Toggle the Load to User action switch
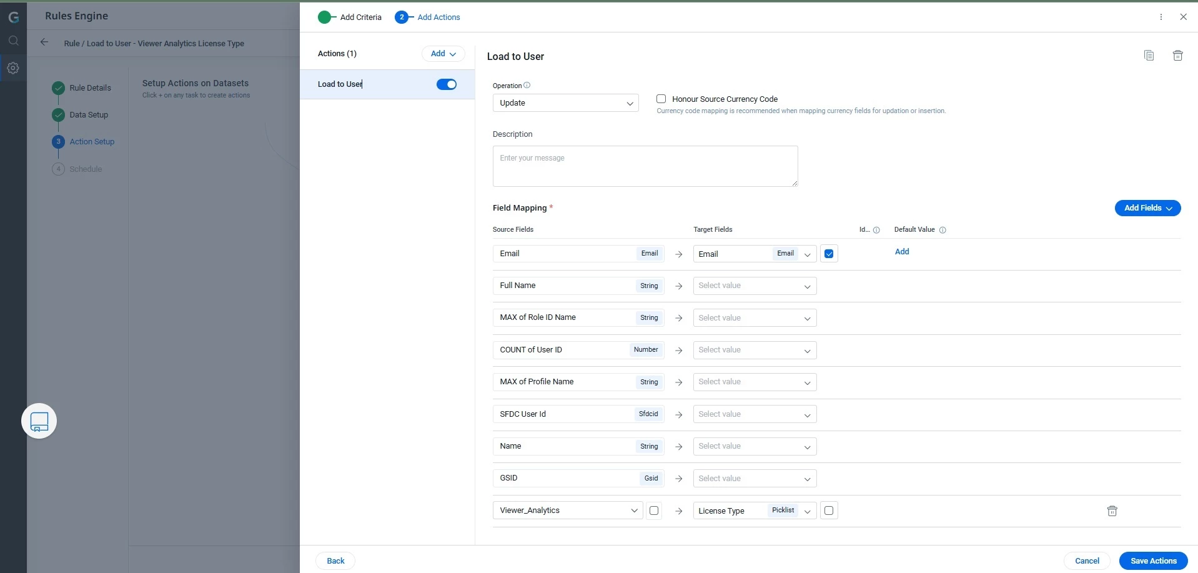 [447, 84]
